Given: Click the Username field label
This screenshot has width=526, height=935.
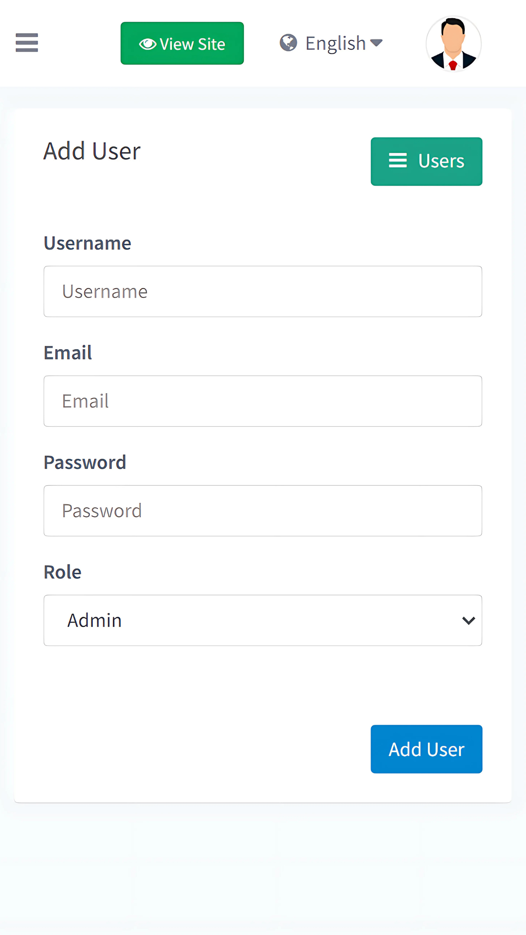Looking at the screenshot, I should (88, 243).
